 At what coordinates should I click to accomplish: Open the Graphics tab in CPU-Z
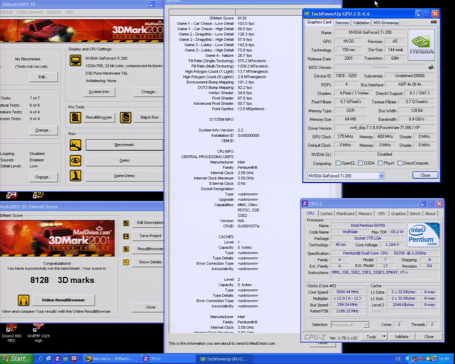(398, 214)
